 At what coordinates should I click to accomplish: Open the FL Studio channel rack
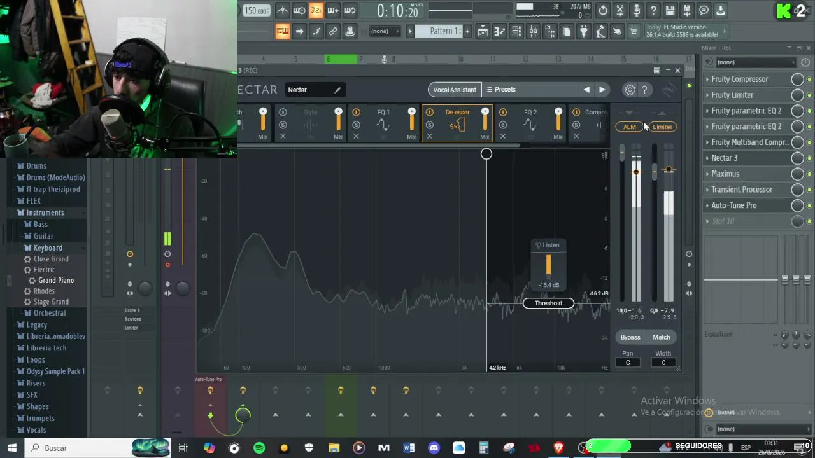point(516,31)
